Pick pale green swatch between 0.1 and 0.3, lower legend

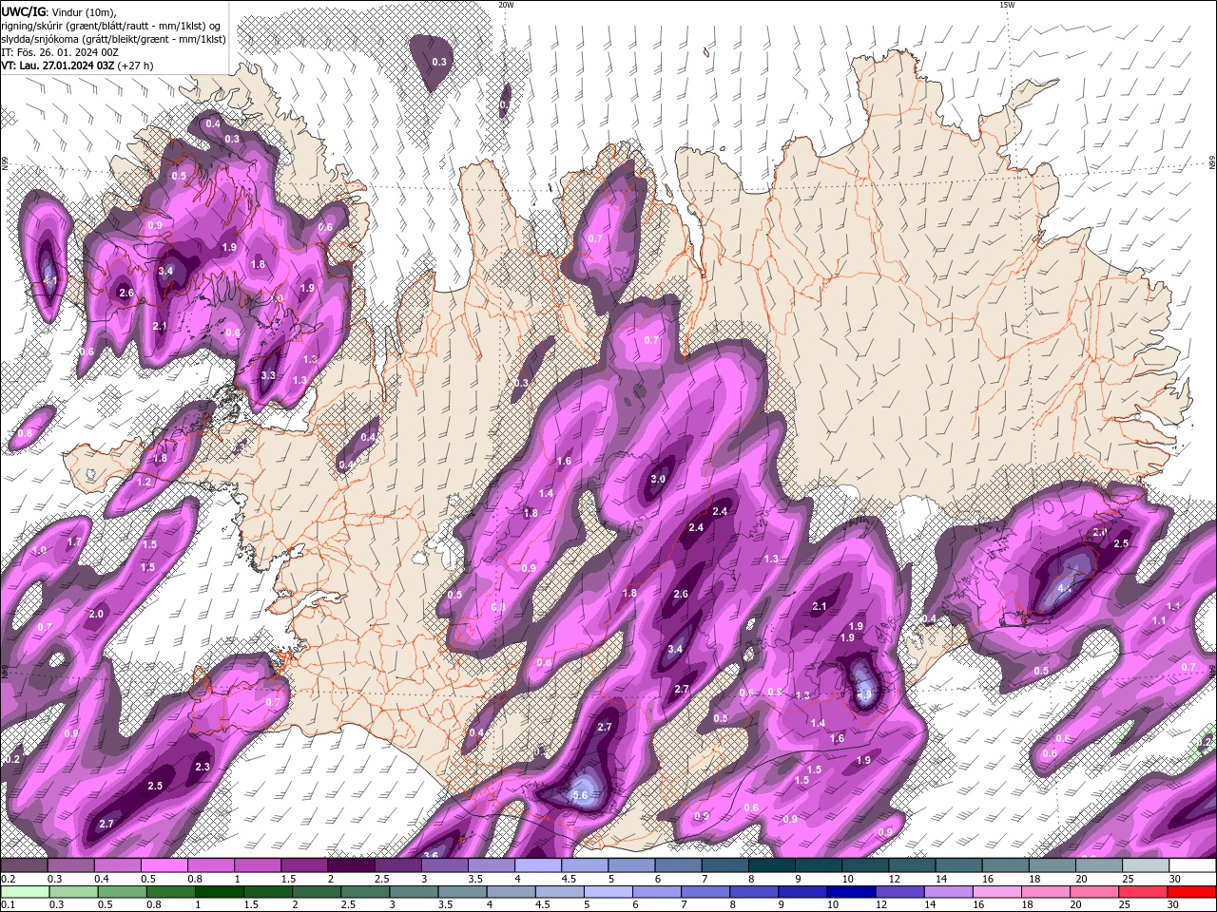click(x=24, y=892)
